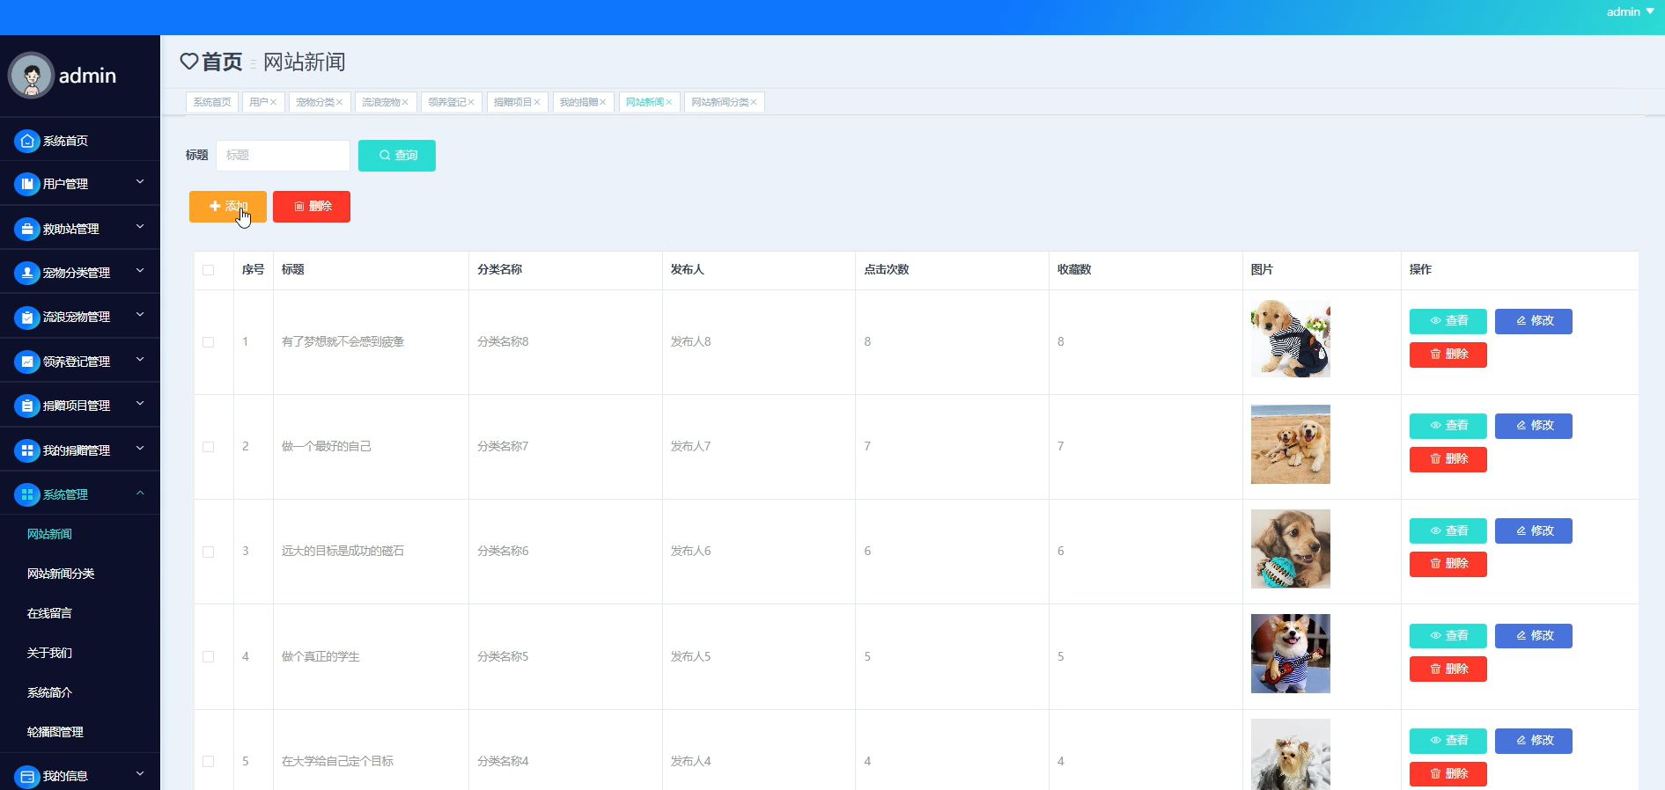Open 网站新闻分类 in the sidebar submenu

pos(61,574)
